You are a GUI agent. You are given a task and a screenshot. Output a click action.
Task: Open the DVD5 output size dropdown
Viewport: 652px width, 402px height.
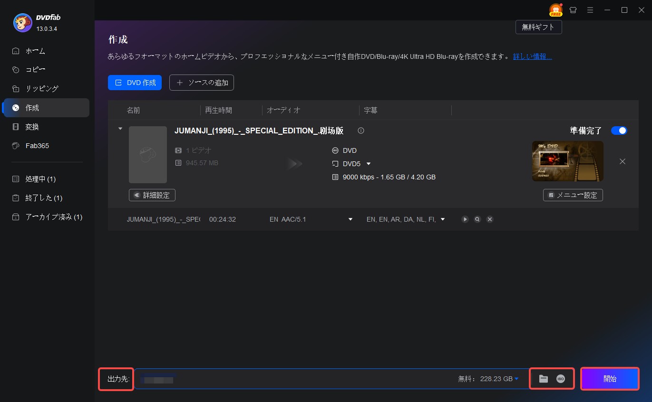[x=368, y=164]
